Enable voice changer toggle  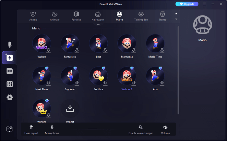(140, 130)
